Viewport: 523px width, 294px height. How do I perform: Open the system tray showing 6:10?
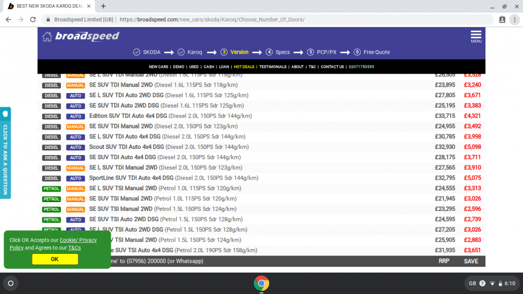click(x=492, y=284)
